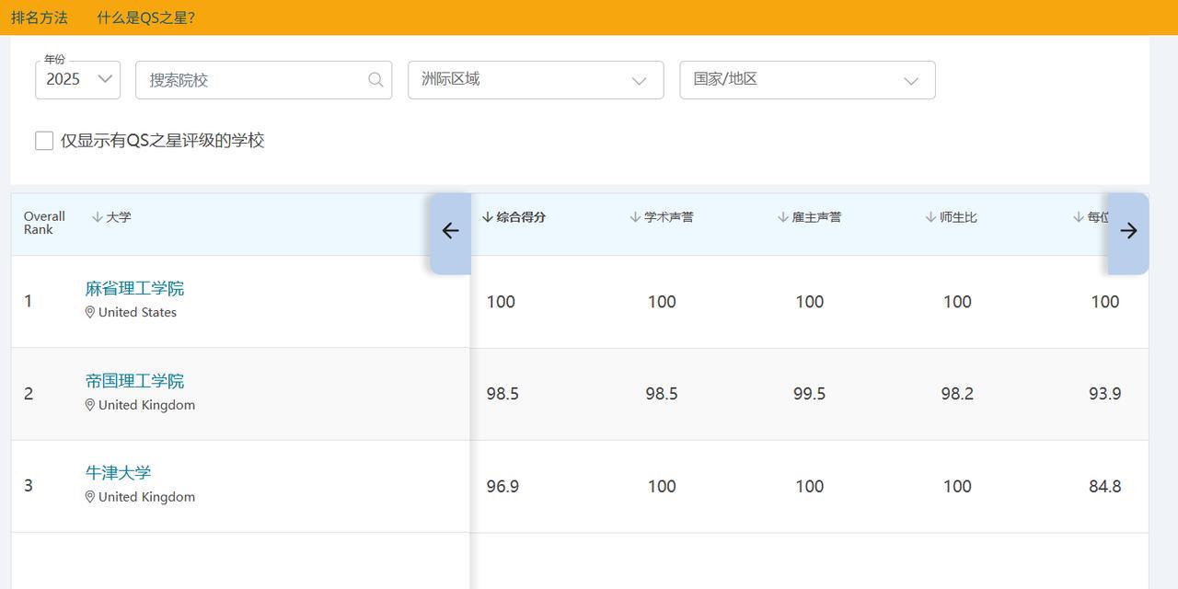The height and width of the screenshot is (589, 1178).
Task: Expand the 国家/地区 dropdown
Action: click(807, 80)
